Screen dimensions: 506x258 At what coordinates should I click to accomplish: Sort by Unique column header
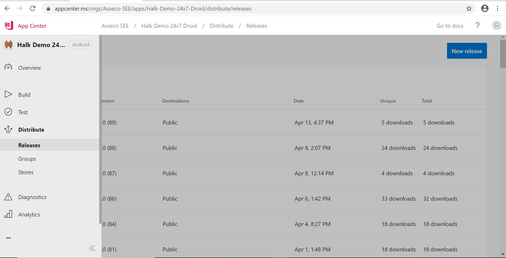(x=388, y=101)
